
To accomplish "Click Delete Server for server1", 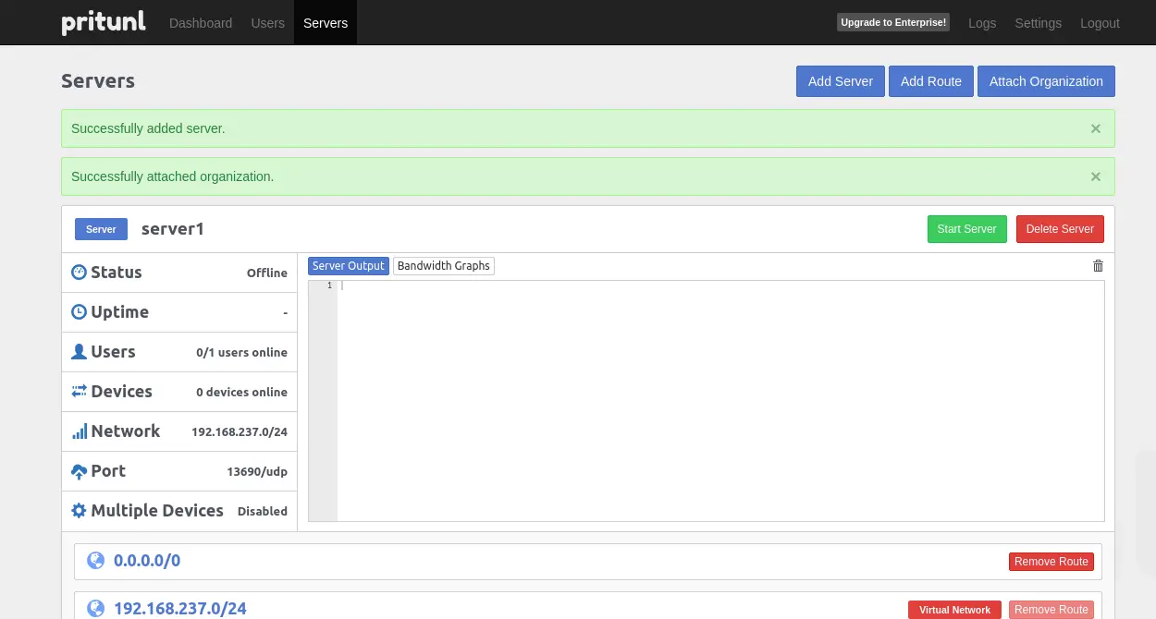I will click(1060, 229).
